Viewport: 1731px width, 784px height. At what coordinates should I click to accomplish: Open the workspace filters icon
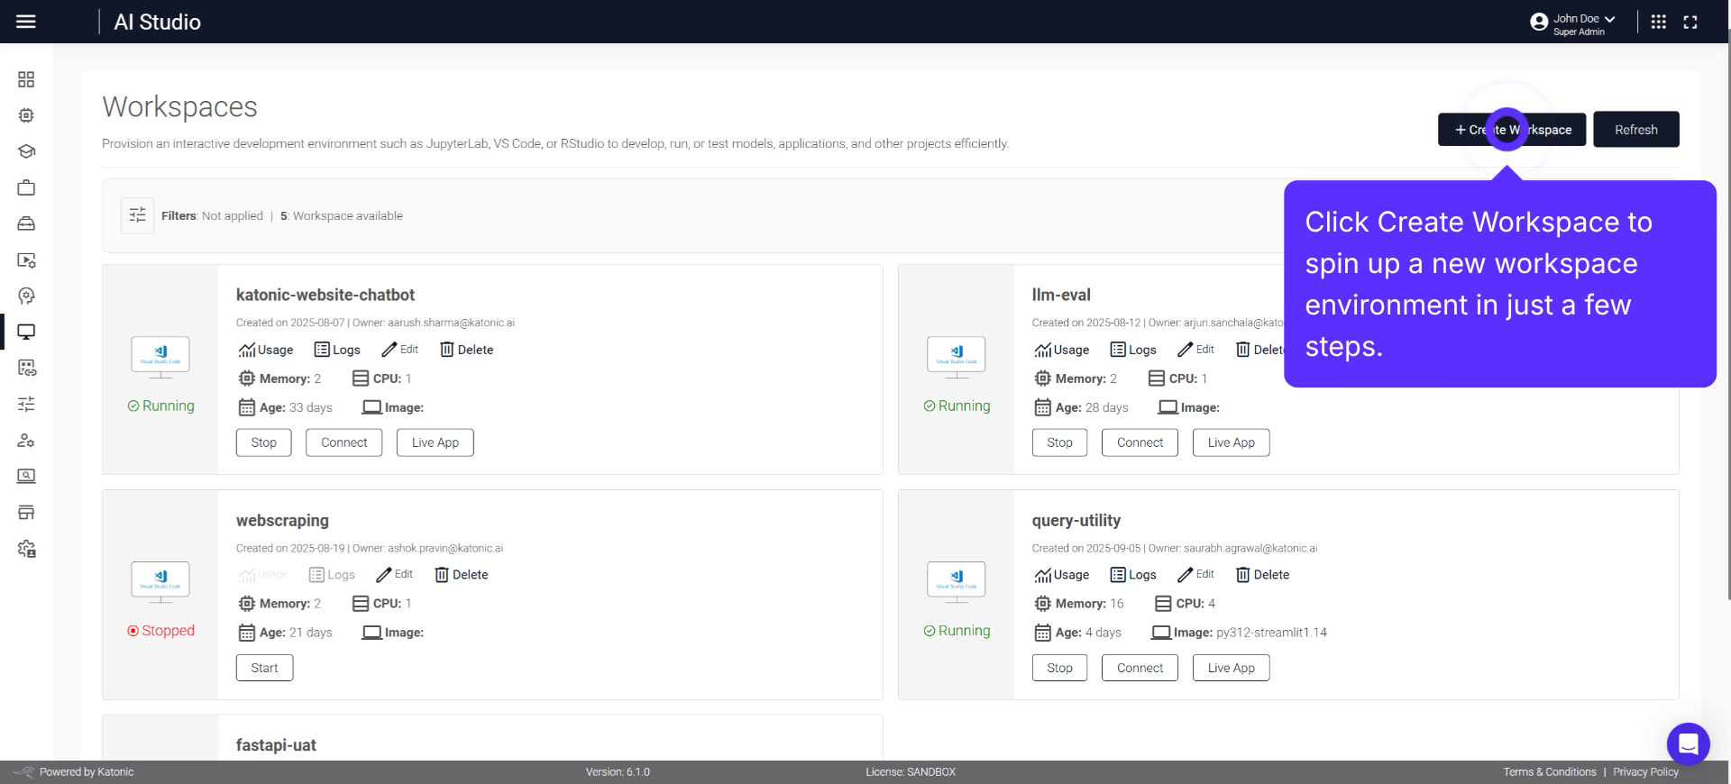tap(137, 215)
